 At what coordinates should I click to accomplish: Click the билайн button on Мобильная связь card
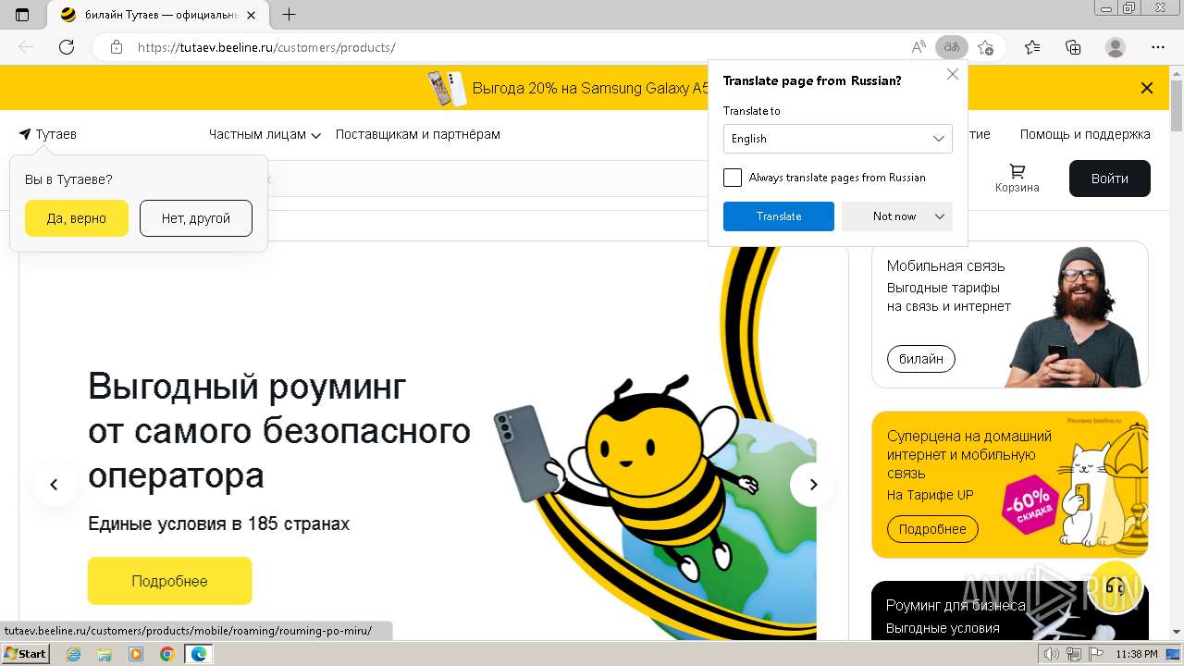[x=920, y=359]
